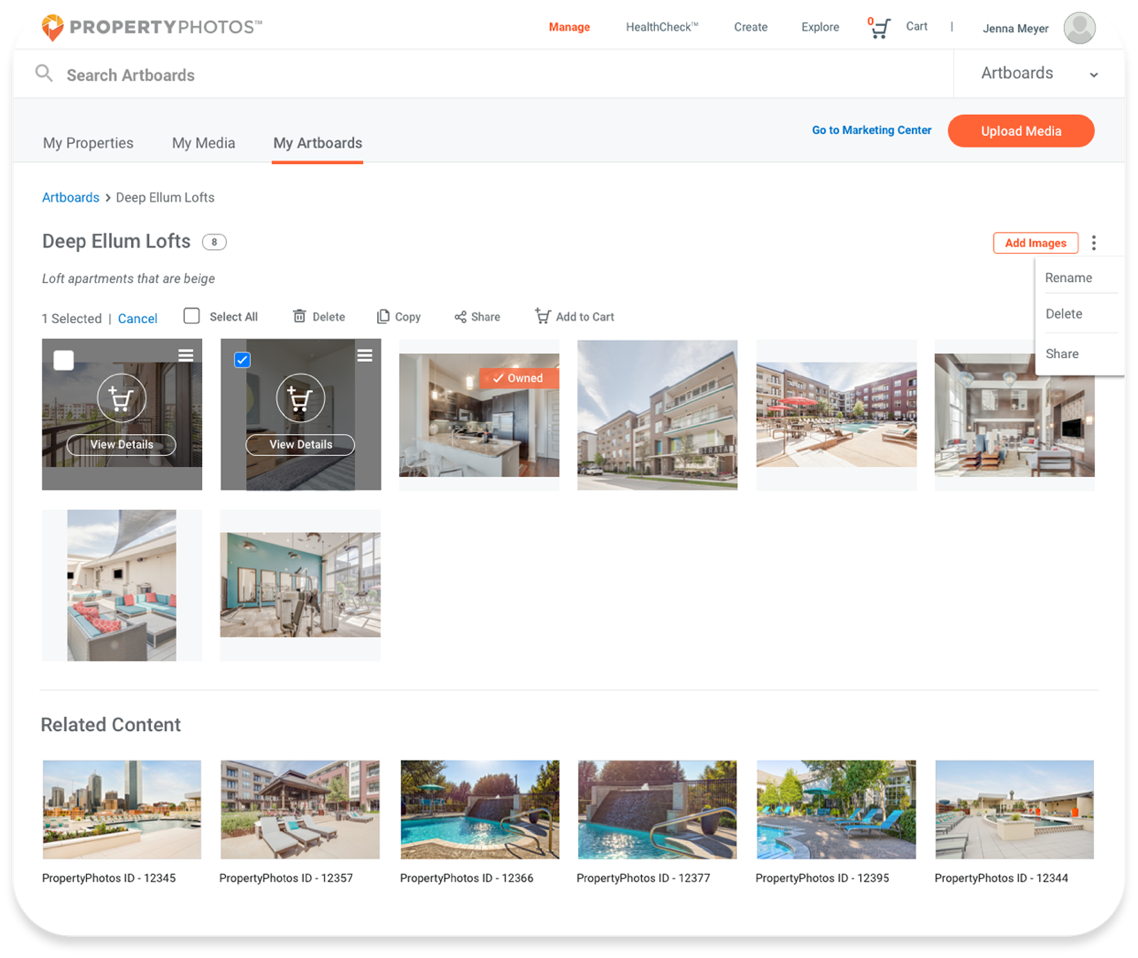Choose Share in the options dropdown menu
The image size is (1138, 958).
(x=1062, y=354)
